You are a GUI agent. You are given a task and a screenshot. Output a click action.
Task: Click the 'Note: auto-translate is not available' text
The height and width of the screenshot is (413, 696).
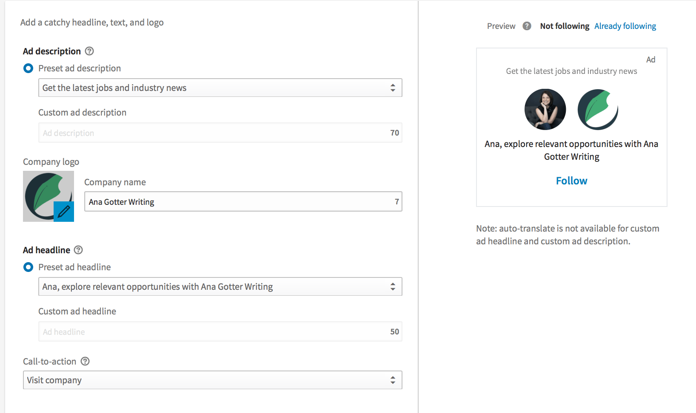(x=568, y=235)
